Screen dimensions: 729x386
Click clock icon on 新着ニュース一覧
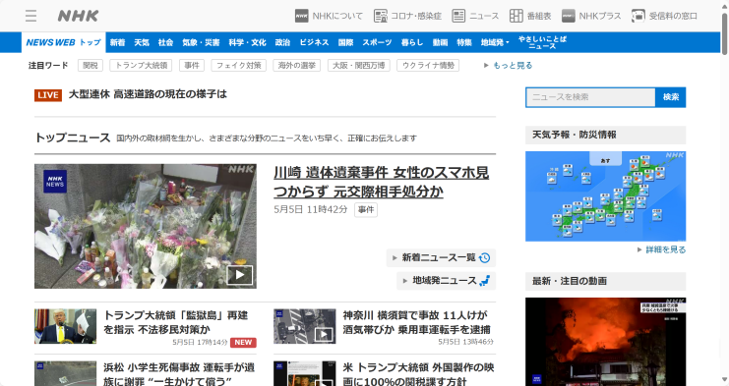(484, 258)
